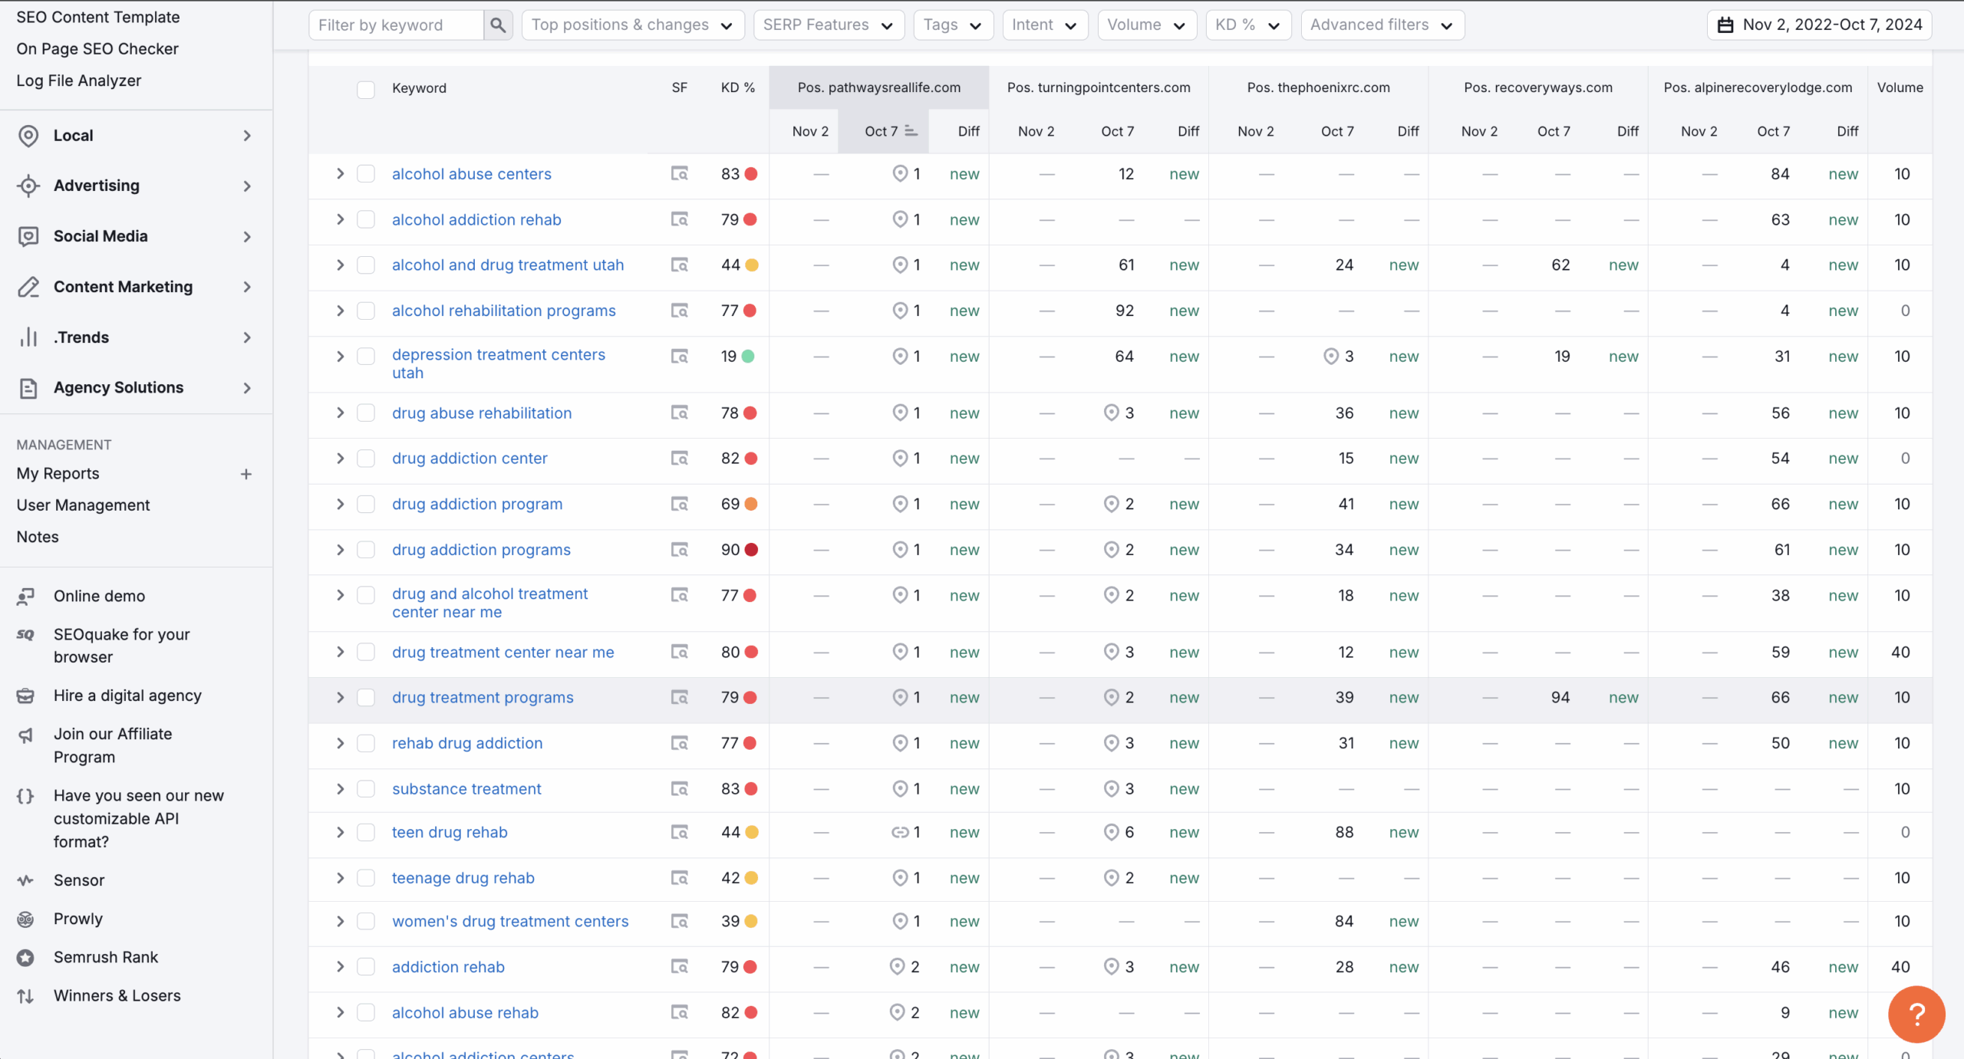Add report with My Reports plus icon
The image size is (1964, 1059).
click(x=246, y=474)
